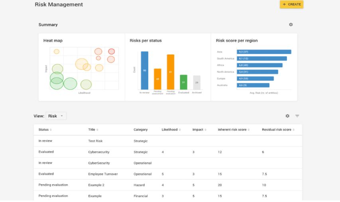Click inherent risk score 20
The height and width of the screenshot is (202, 340).
tap(220, 185)
